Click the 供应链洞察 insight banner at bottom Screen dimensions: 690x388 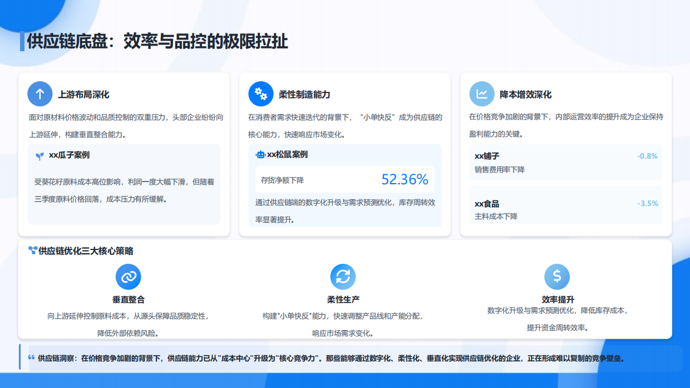[345, 358]
